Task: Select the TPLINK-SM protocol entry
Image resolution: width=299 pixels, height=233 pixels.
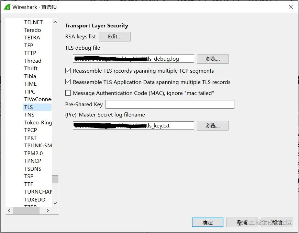Action: coord(38,146)
